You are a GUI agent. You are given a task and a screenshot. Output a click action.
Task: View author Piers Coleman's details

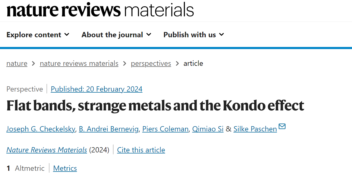pos(165,129)
